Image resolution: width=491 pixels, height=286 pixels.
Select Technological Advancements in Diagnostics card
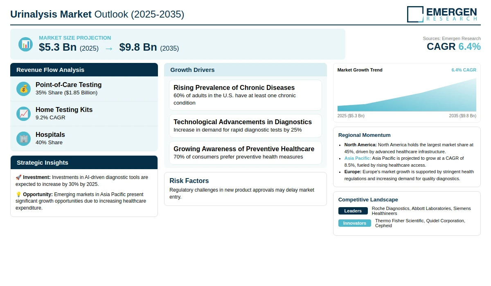point(245,126)
